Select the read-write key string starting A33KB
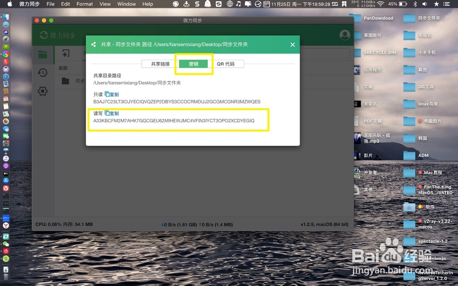 pos(174,120)
